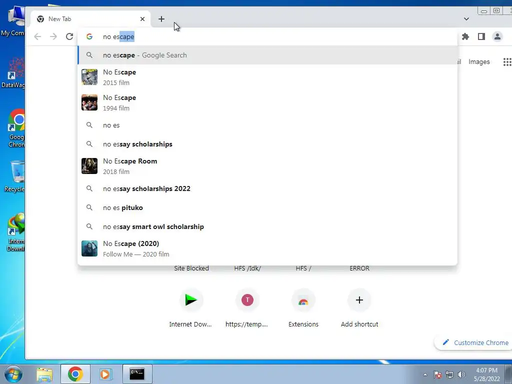
Task: Select 'no essay scholarships' suggestion
Action: [x=267, y=144]
